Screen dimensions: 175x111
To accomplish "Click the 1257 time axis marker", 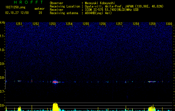I will coord(119,24).
